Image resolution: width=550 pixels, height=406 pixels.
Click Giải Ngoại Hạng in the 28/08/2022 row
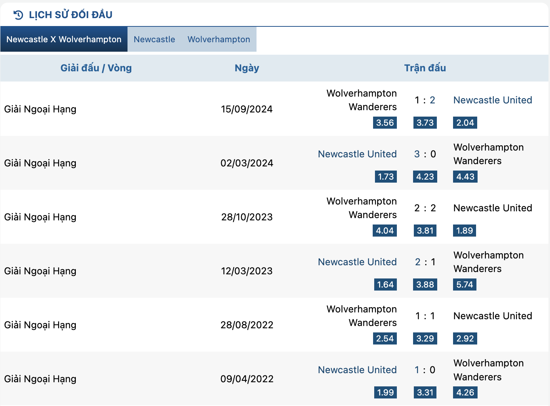[x=40, y=325]
